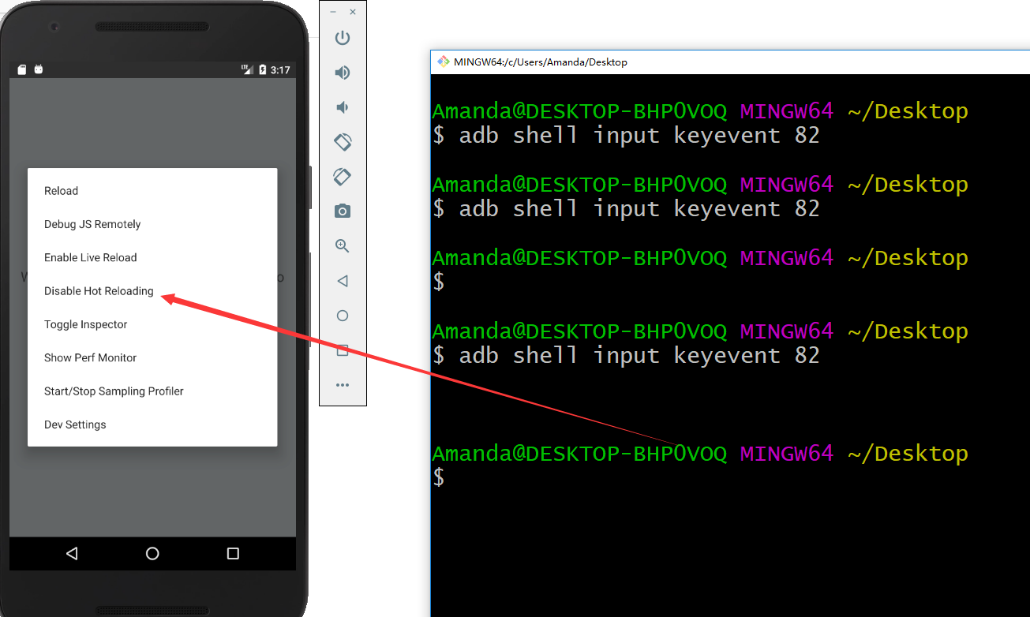The height and width of the screenshot is (617, 1030).
Task: Click the volume up icon
Action: coord(343,73)
